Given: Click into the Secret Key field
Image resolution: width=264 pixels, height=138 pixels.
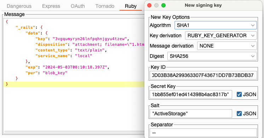Looking at the screenshot, I should click(191, 94).
